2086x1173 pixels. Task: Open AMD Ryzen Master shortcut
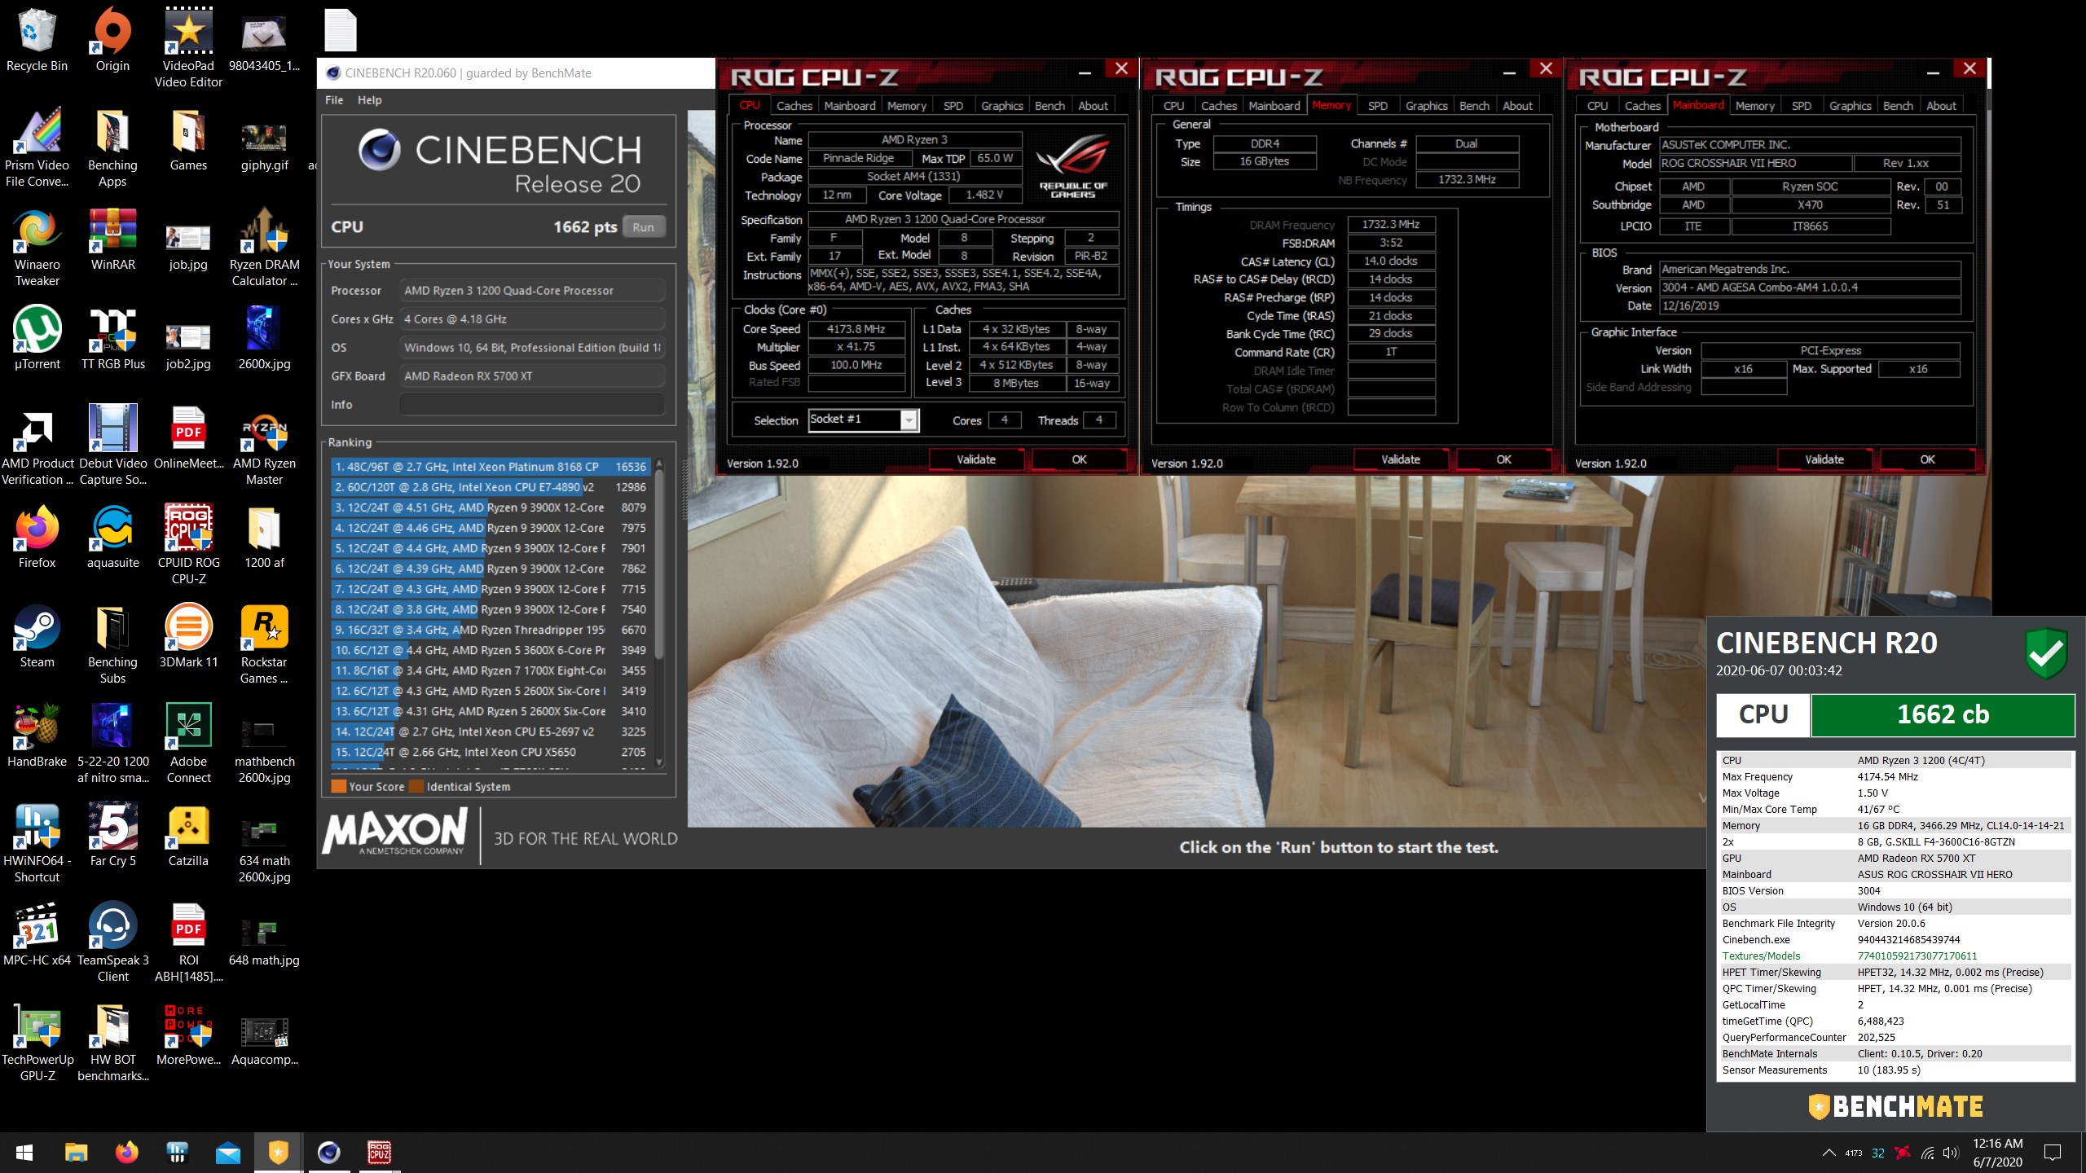point(264,445)
